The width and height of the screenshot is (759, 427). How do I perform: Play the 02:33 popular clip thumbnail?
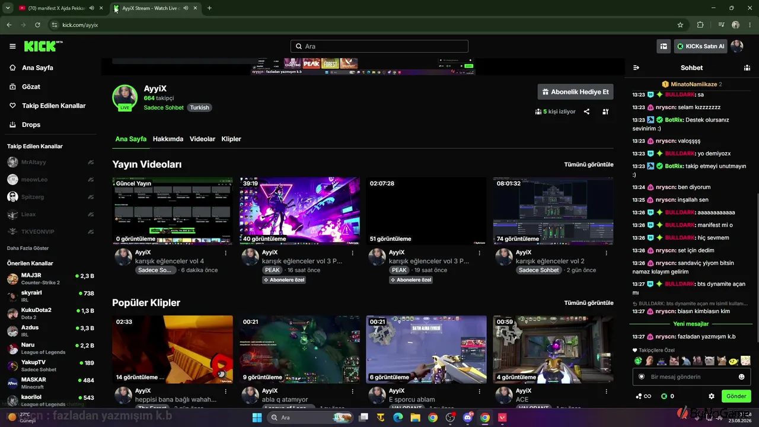coord(173,349)
